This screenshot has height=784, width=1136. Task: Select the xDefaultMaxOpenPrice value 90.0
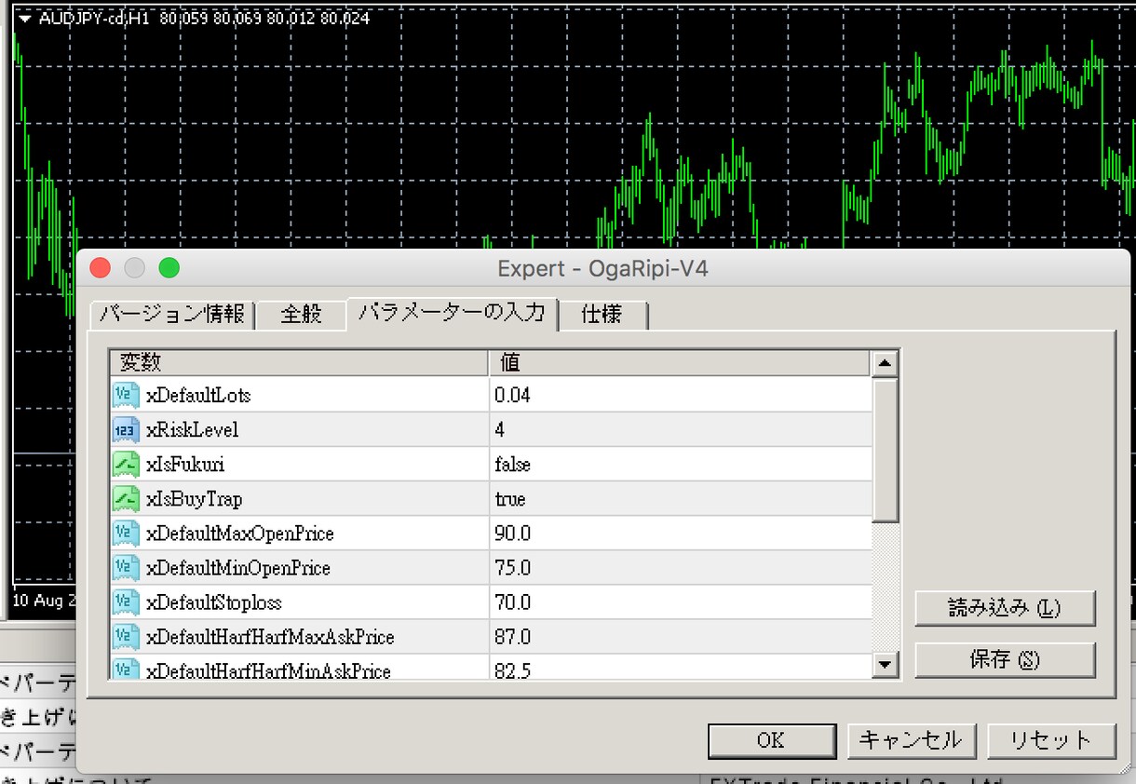pos(512,534)
